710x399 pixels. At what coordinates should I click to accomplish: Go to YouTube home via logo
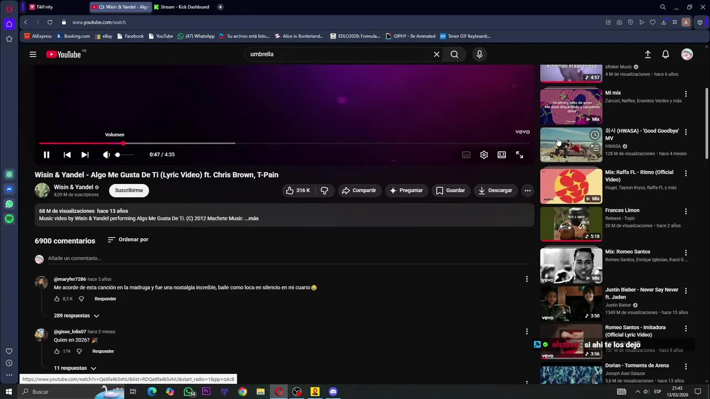[x=64, y=54]
